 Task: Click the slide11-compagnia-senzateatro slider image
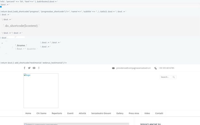click(x=76, y=124)
